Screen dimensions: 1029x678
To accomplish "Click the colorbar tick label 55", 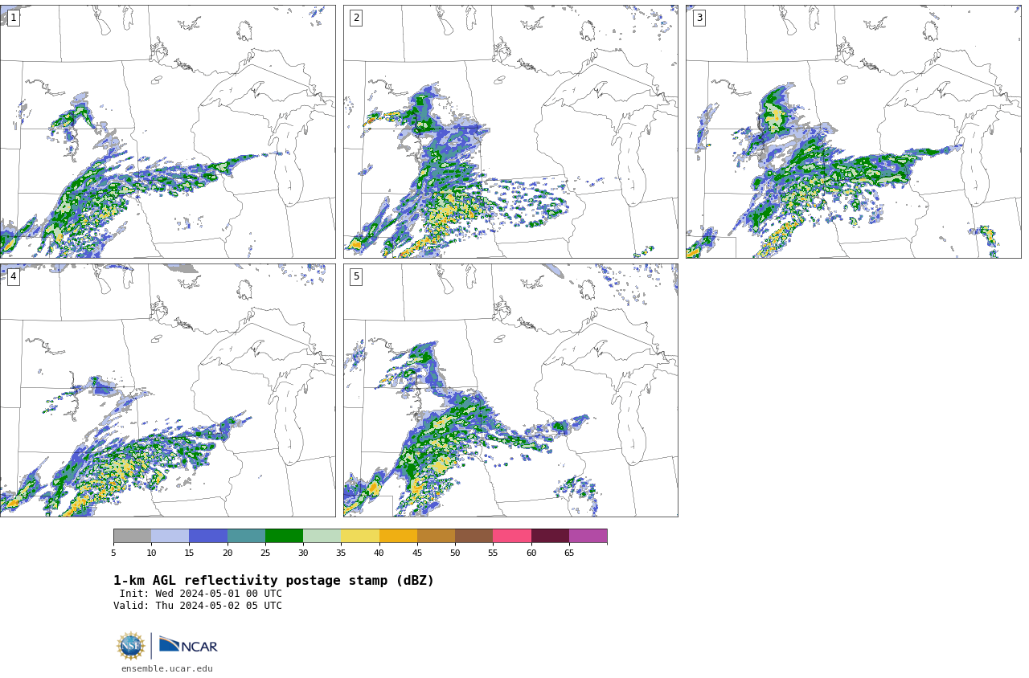I will tap(493, 553).
